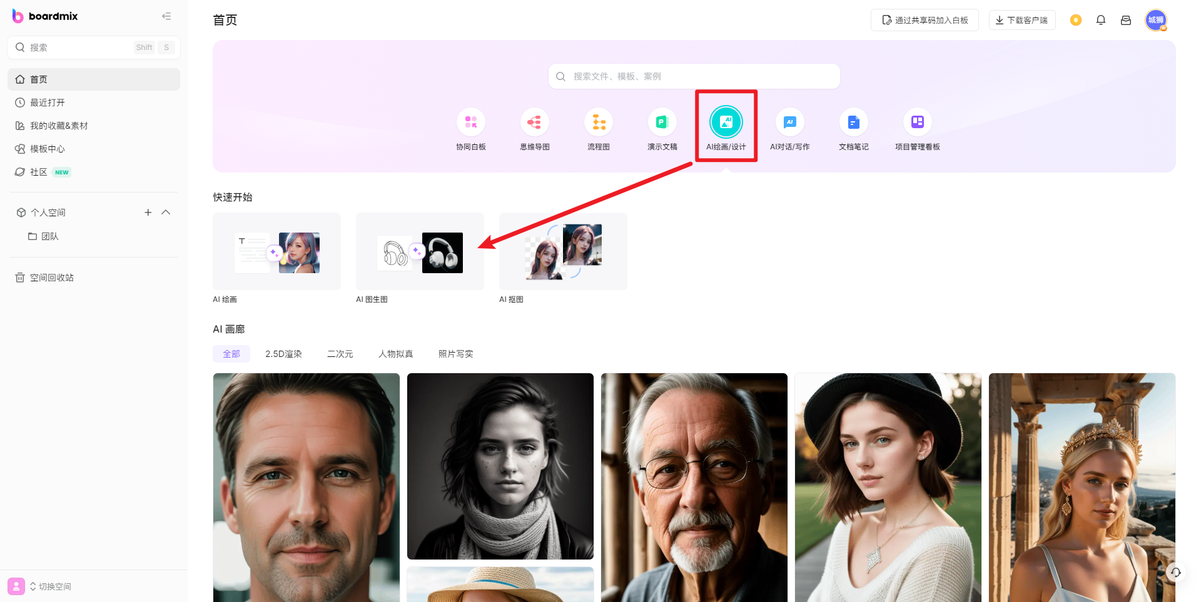
Task: Click the support headset floating button
Action: tap(1176, 572)
